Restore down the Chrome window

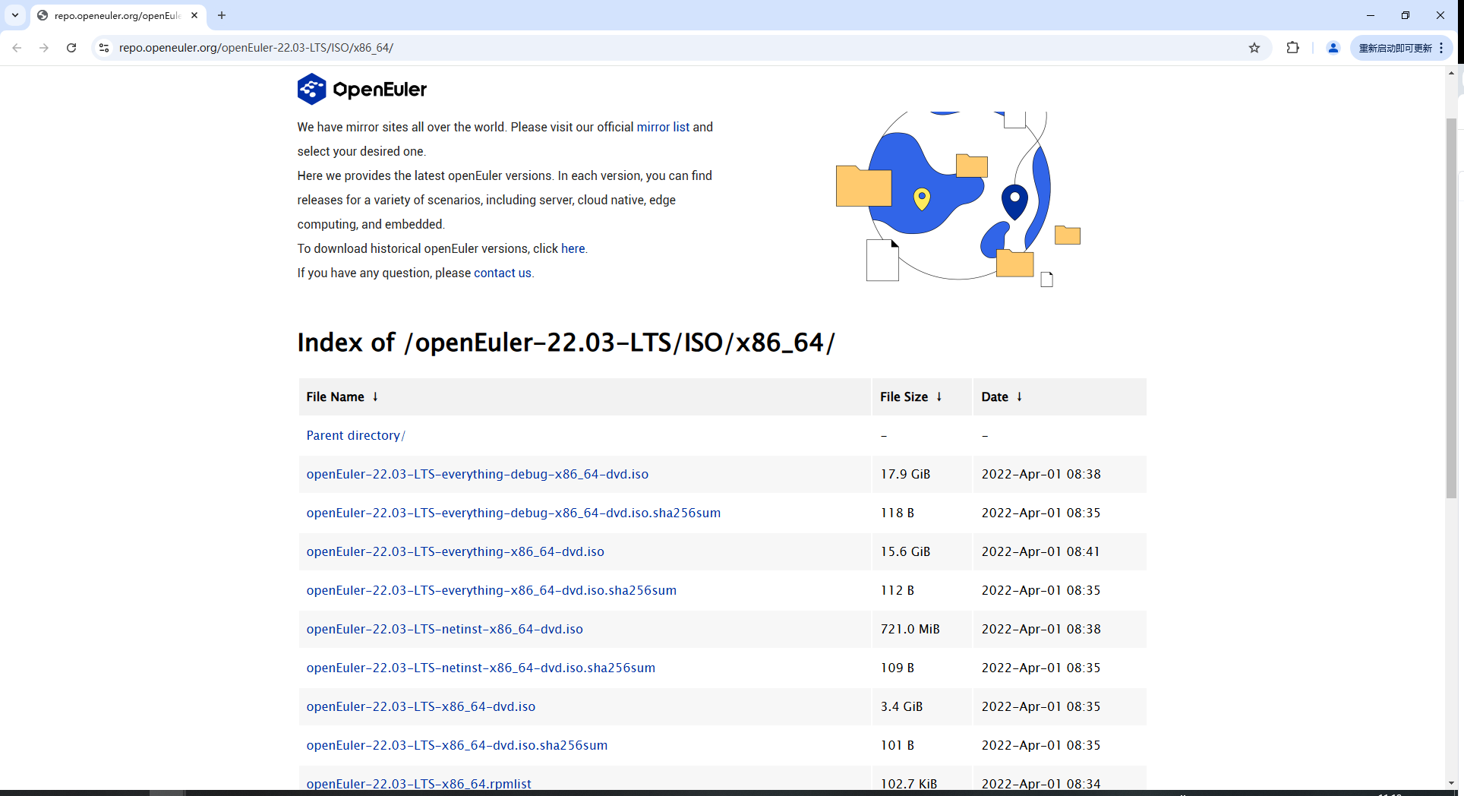pyautogui.click(x=1406, y=15)
